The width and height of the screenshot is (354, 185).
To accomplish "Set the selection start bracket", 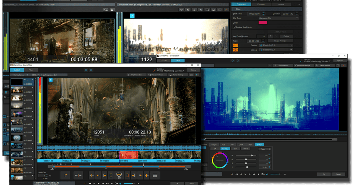I will coord(111,175).
